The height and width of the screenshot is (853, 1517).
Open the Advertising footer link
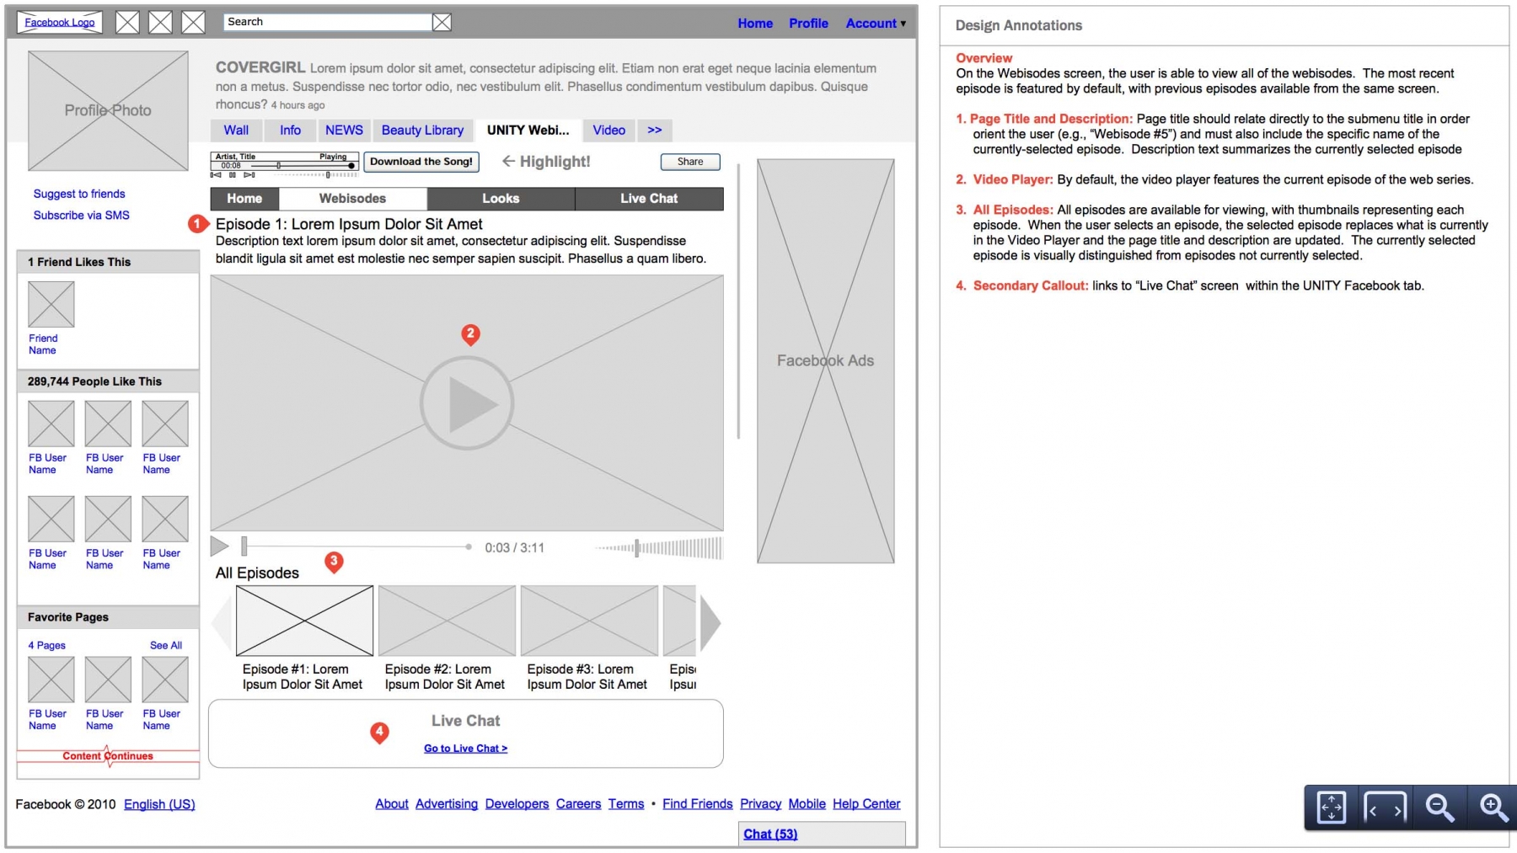[x=447, y=804]
